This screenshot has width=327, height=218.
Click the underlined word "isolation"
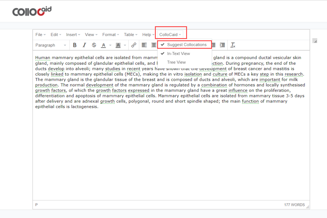[x=193, y=74]
